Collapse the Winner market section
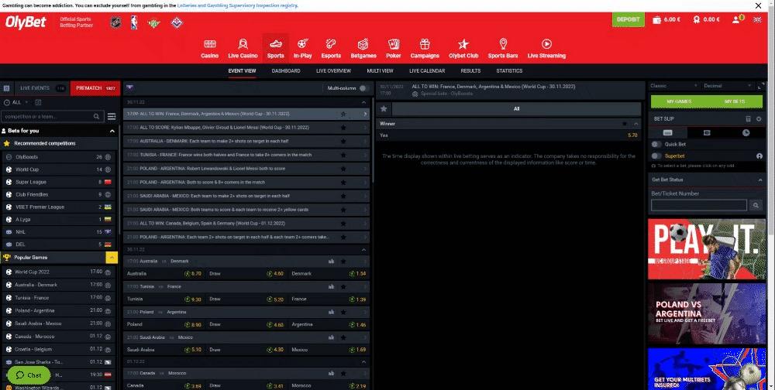Image resolution: width=775 pixels, height=390 pixels. (636, 123)
